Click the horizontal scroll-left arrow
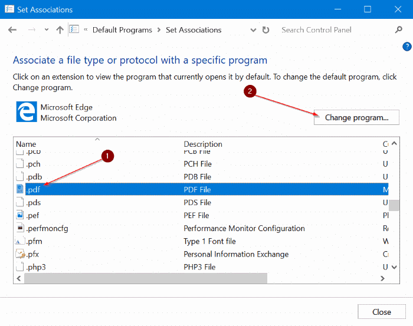Screen dimensions: 413x326 coord(19,278)
